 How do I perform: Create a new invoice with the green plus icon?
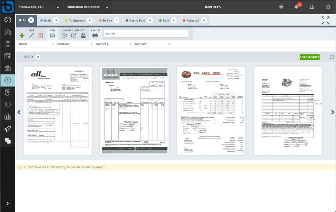(22, 35)
